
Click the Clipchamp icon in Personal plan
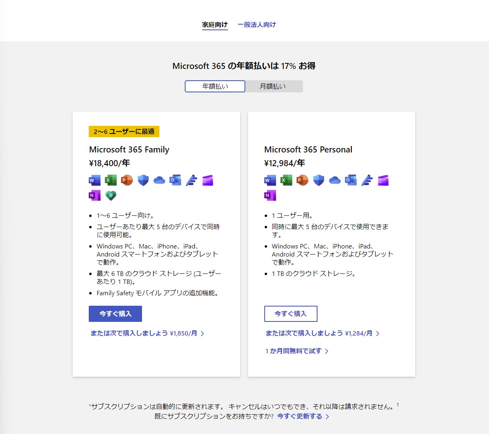click(383, 180)
